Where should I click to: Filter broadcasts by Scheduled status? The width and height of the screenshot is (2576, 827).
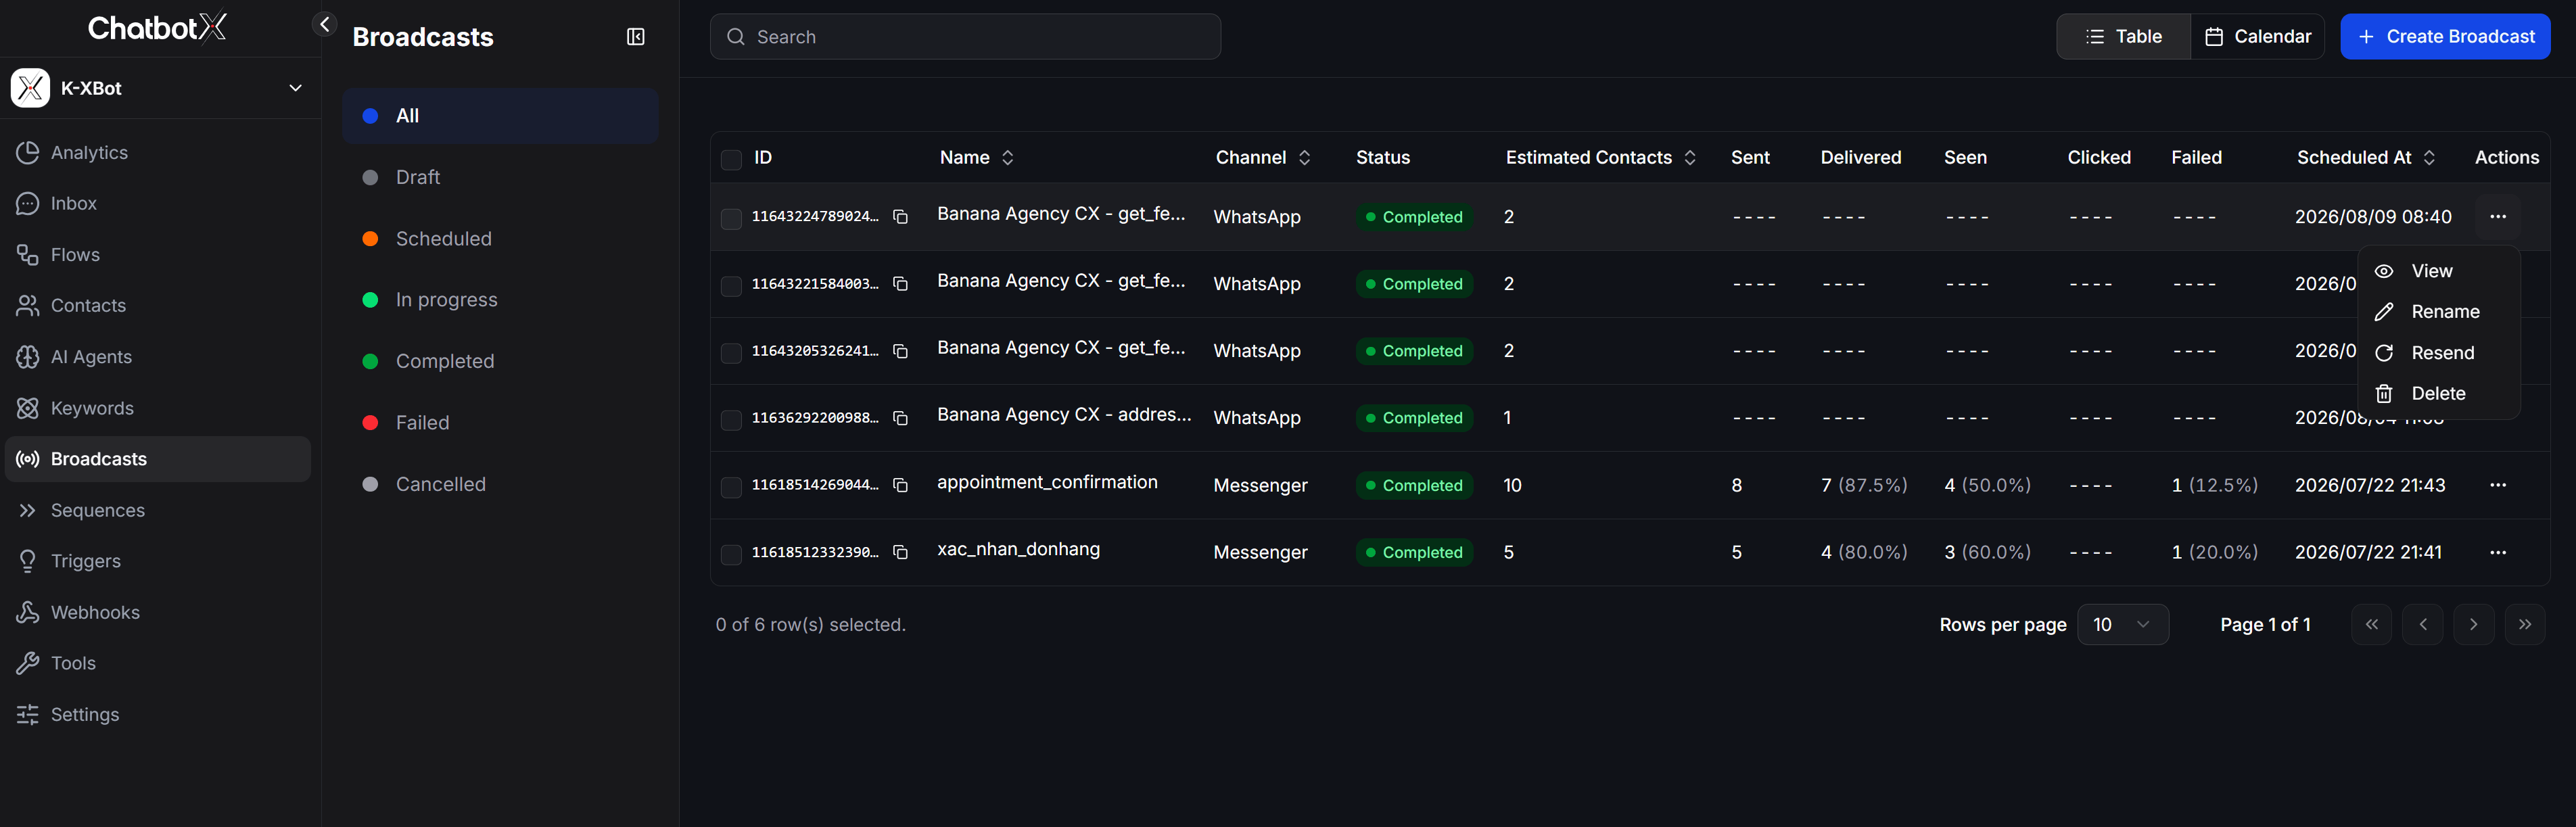(x=500, y=238)
